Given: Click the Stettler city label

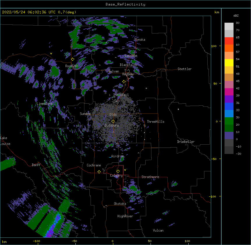Looking at the screenshot, I should tap(185, 69).
